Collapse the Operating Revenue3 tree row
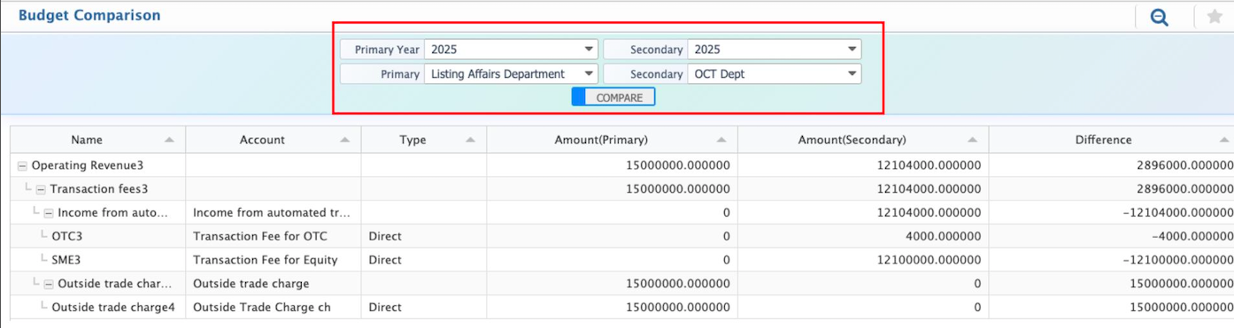Image resolution: width=1234 pixels, height=328 pixels. [x=22, y=165]
